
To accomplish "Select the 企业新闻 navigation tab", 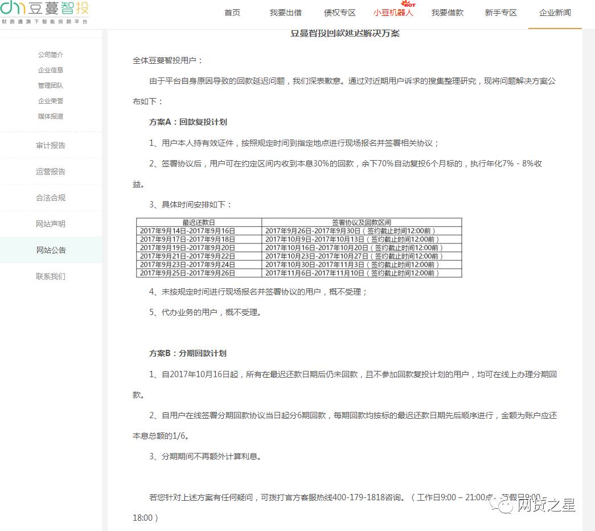I will pos(555,13).
